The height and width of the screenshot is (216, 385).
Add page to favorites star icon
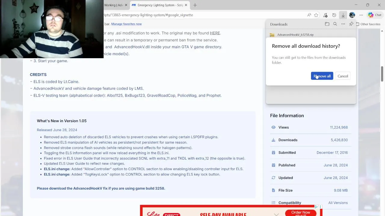[316, 15]
